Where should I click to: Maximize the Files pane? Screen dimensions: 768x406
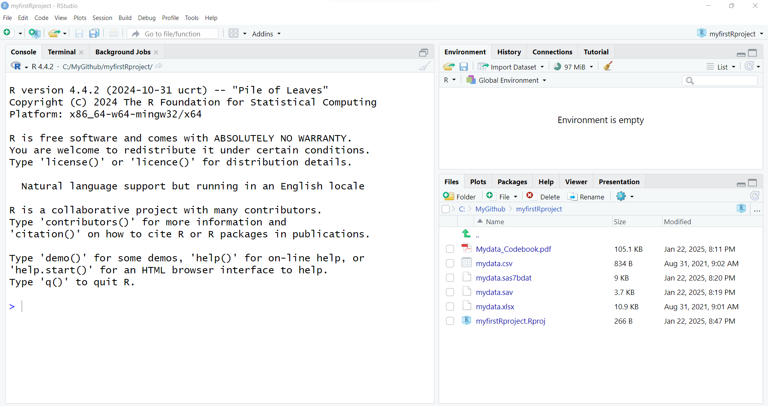[752, 183]
